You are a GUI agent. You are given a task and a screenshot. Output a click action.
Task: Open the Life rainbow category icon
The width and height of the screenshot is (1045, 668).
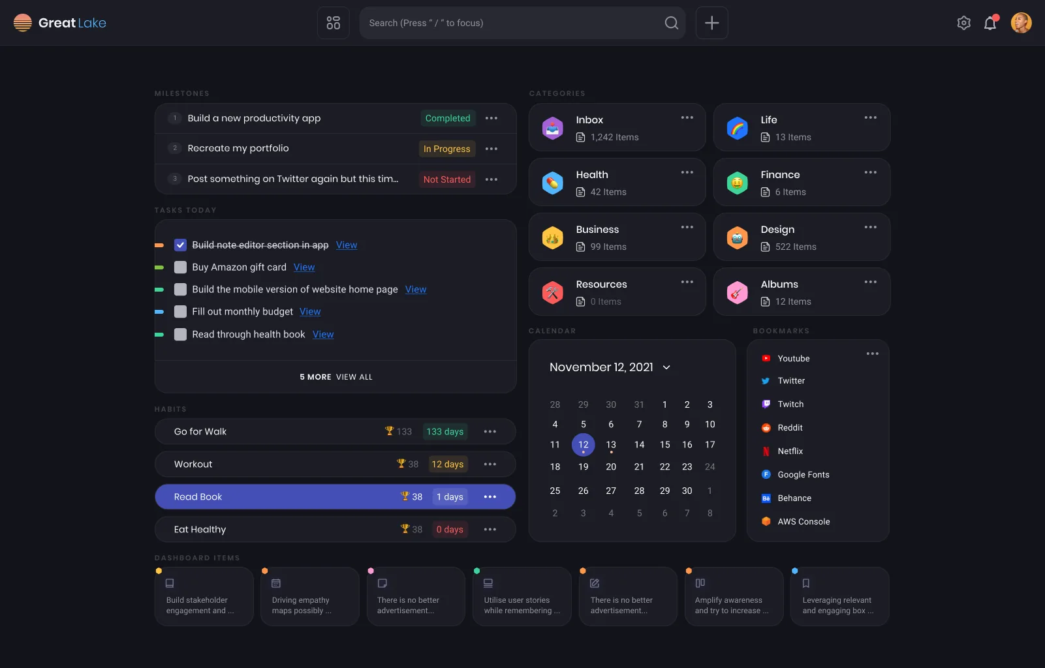[x=738, y=128]
